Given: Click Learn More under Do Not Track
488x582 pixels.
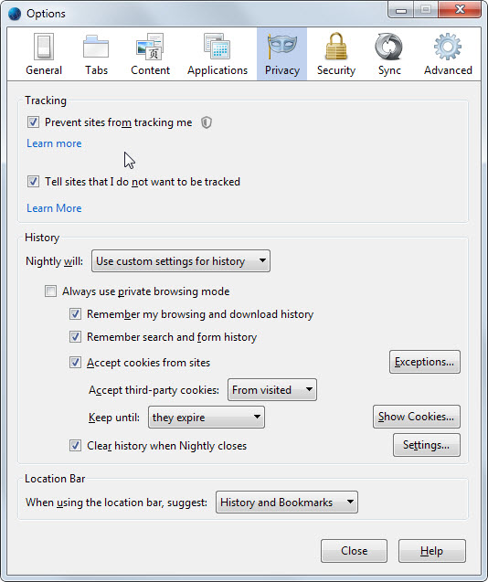Looking at the screenshot, I should (54, 208).
